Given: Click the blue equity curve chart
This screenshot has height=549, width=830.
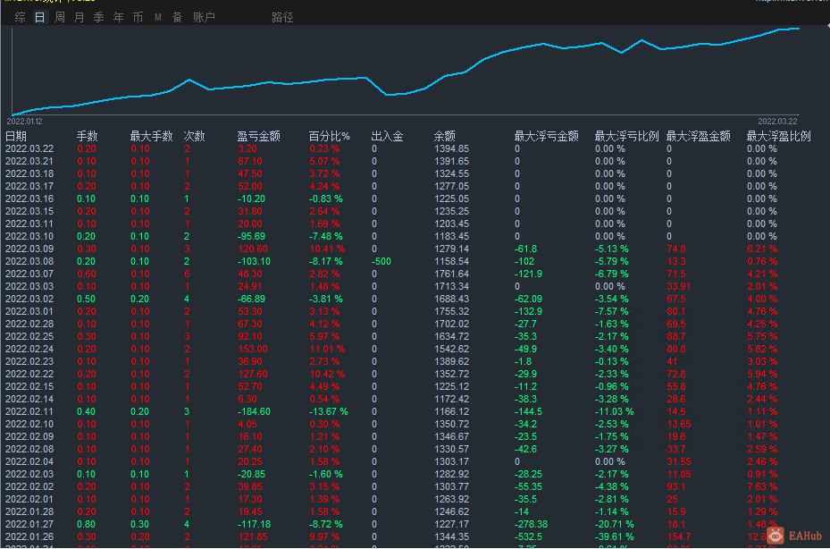Looking at the screenshot, I should (x=405, y=71).
